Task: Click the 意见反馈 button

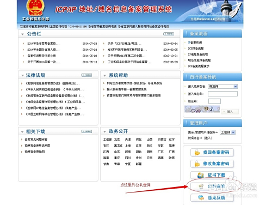Action: click(212, 197)
